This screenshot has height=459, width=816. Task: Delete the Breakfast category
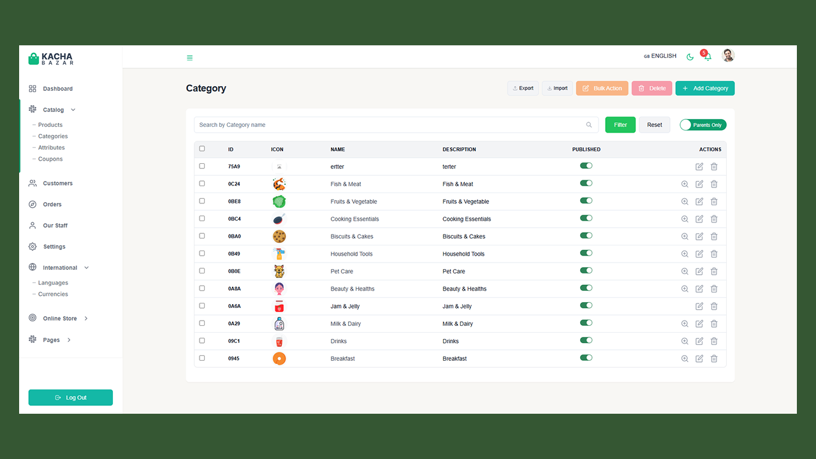[714, 358]
